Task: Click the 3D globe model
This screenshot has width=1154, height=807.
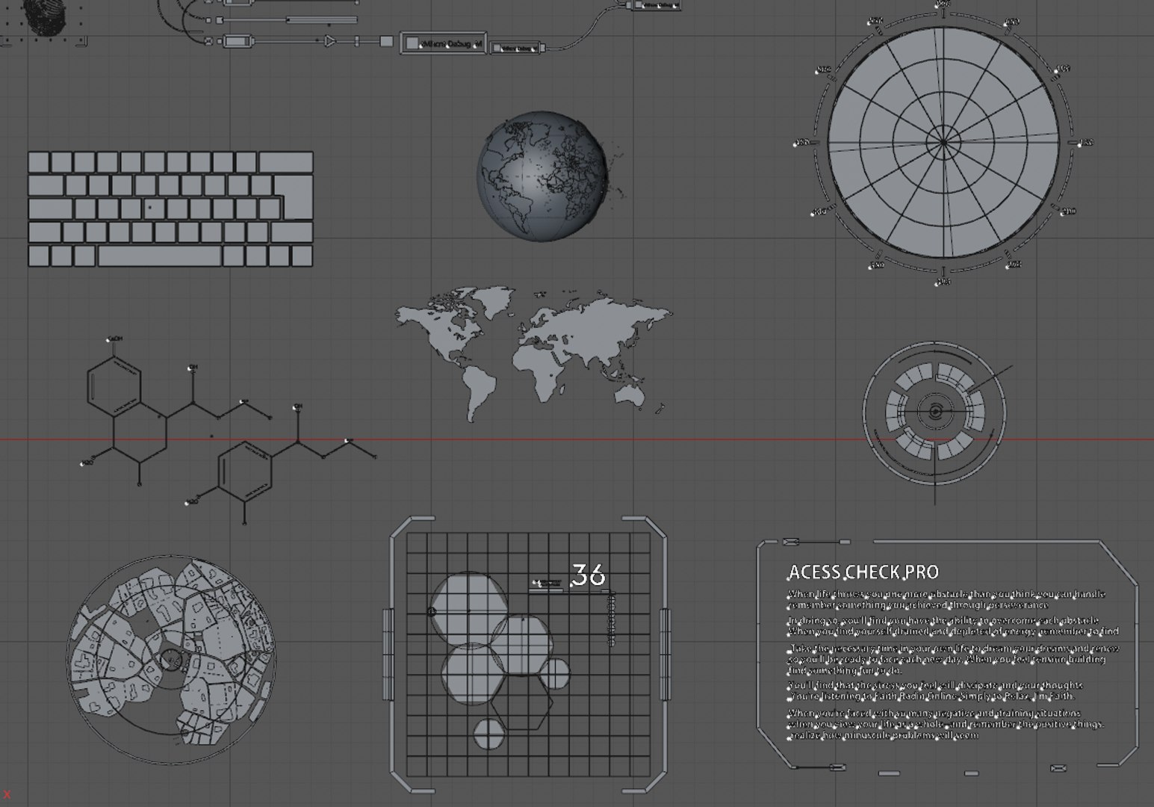Action: [x=542, y=176]
